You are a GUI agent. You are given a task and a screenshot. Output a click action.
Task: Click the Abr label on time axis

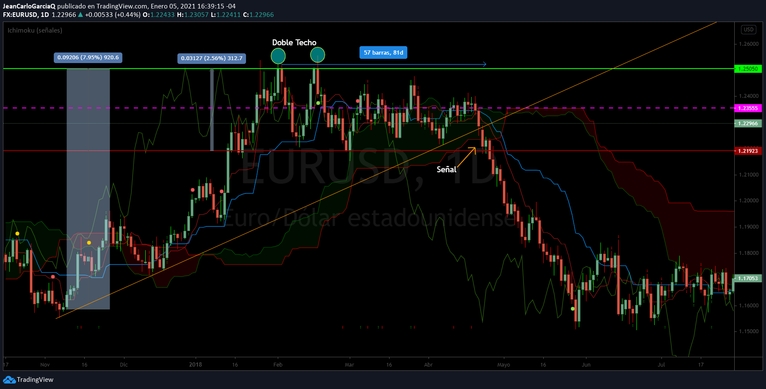429,364
